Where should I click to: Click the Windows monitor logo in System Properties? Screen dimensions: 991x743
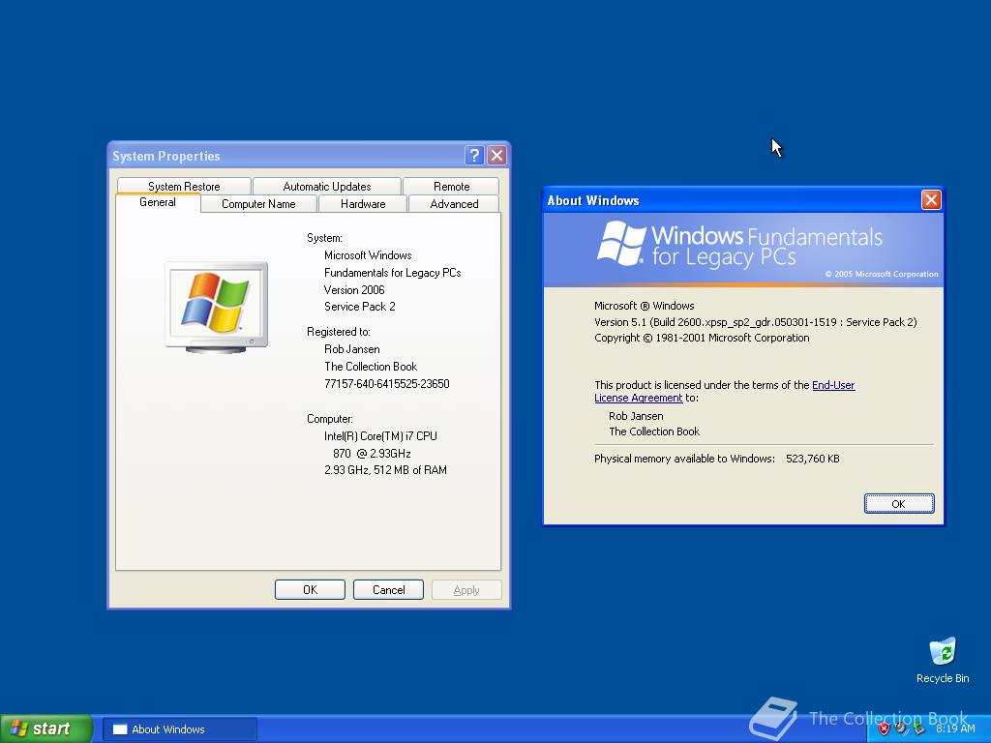pos(216,307)
